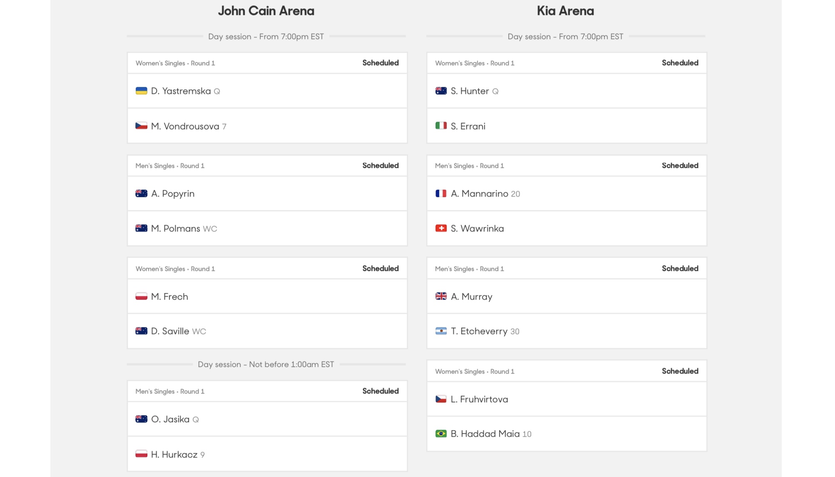Click the Swiss flag beside S. Wawrinka
The width and height of the screenshot is (835, 477).
[441, 229]
